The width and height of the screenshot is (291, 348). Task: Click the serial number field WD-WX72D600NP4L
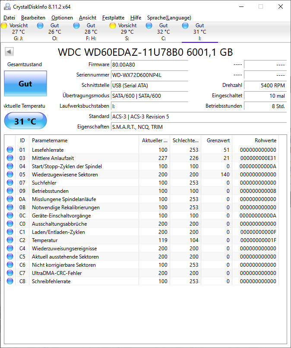coord(149,75)
